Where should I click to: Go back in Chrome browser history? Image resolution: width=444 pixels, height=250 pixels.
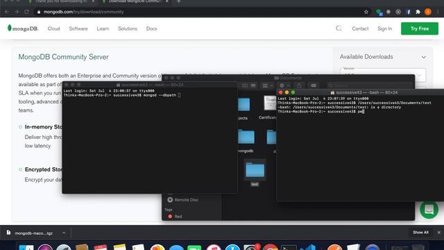click(x=7, y=12)
